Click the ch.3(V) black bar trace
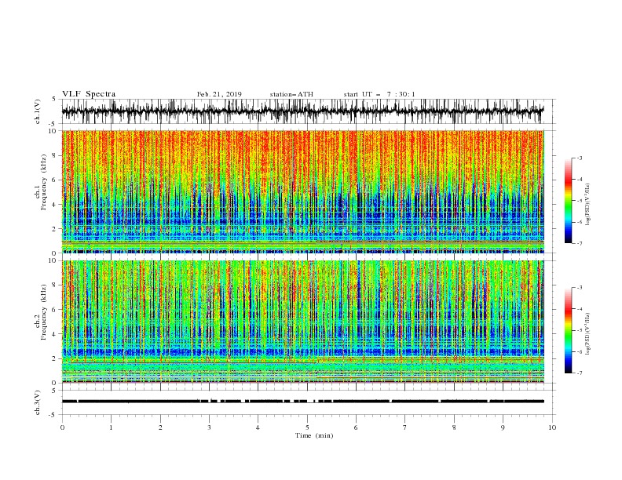This screenshot has width=622, height=480. click(303, 402)
